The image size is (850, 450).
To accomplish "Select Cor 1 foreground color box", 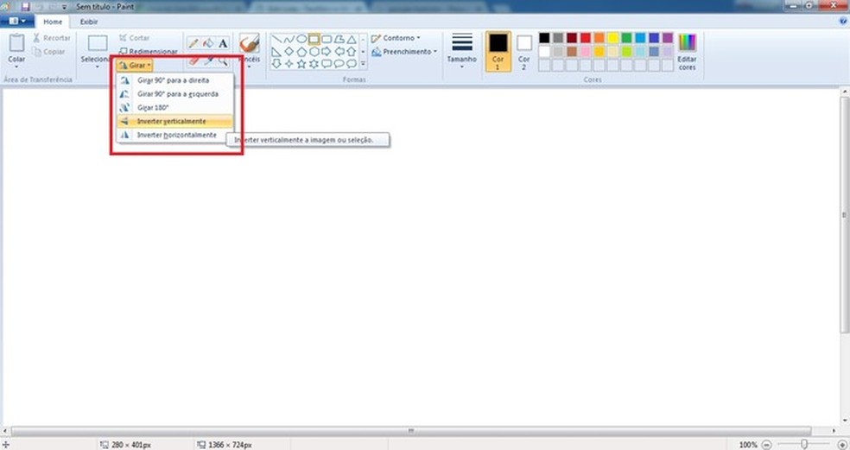I will point(498,51).
